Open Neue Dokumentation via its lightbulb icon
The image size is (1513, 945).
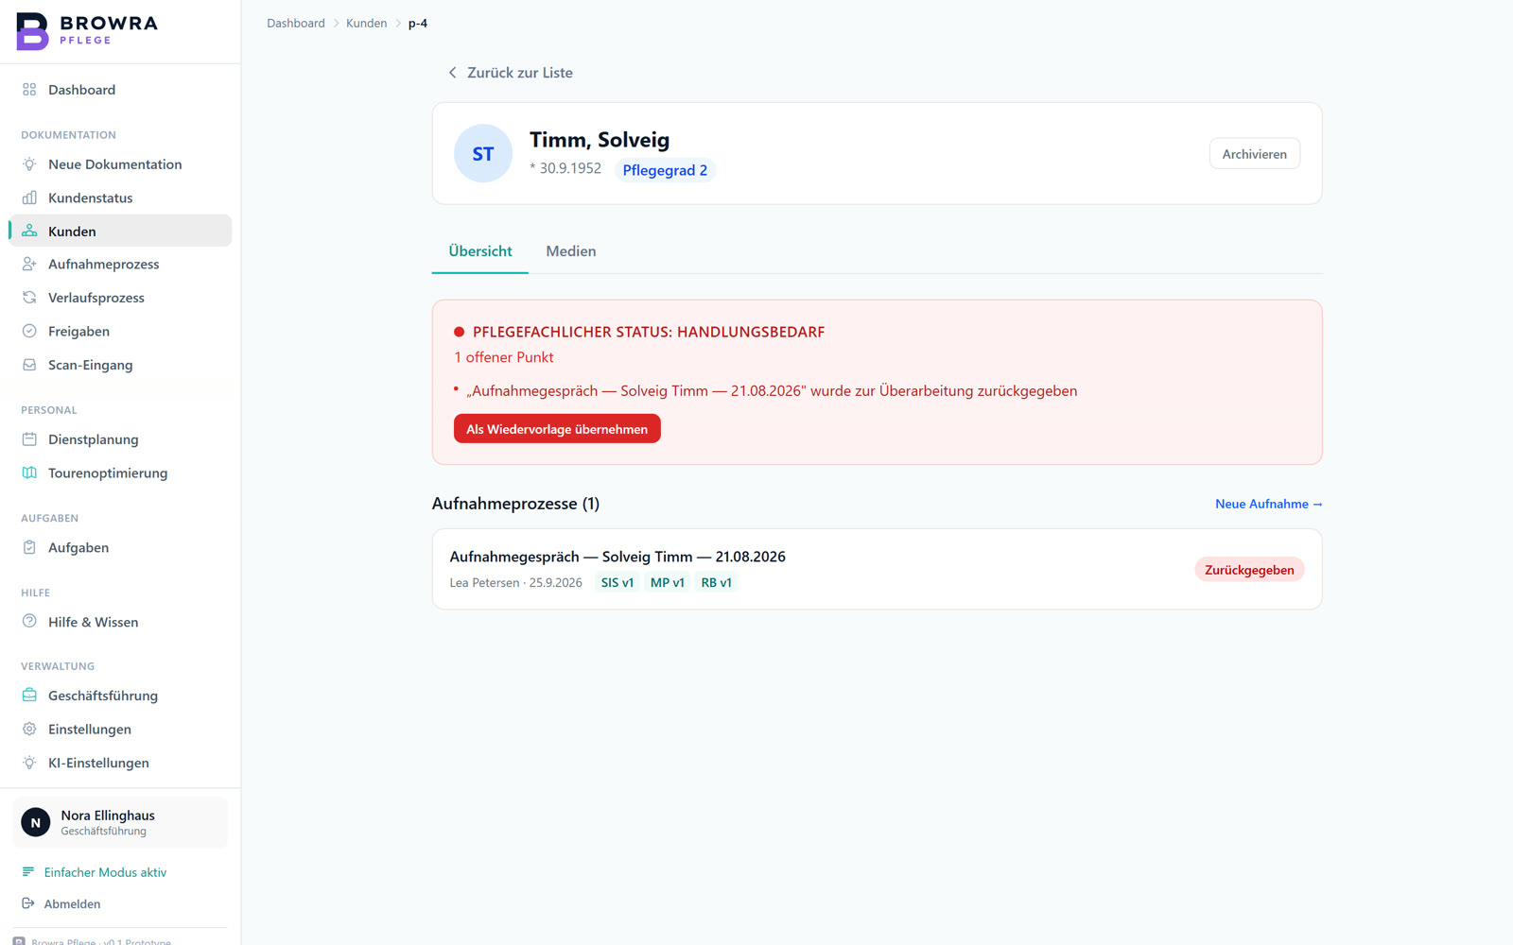point(29,164)
